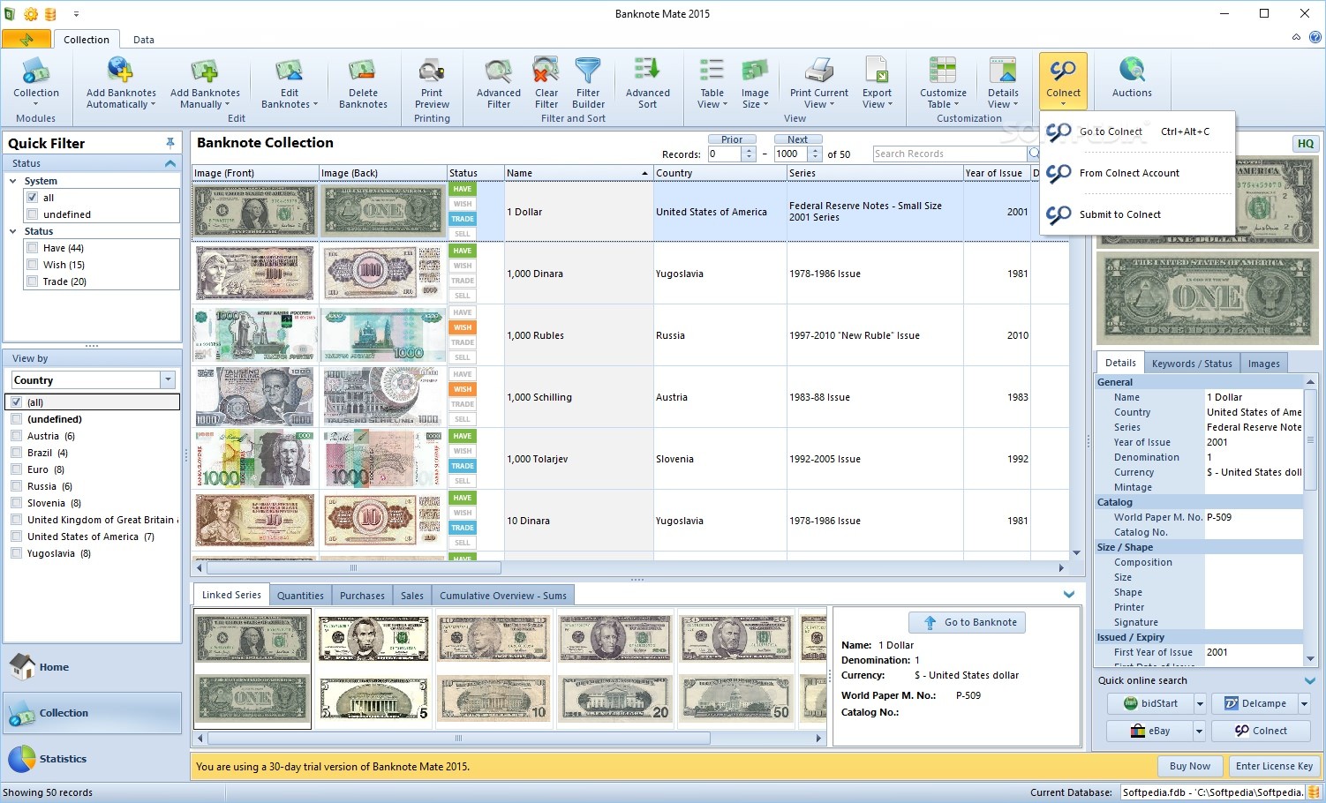
Task: Choose From Colnect Account menu item
Action: (x=1138, y=173)
